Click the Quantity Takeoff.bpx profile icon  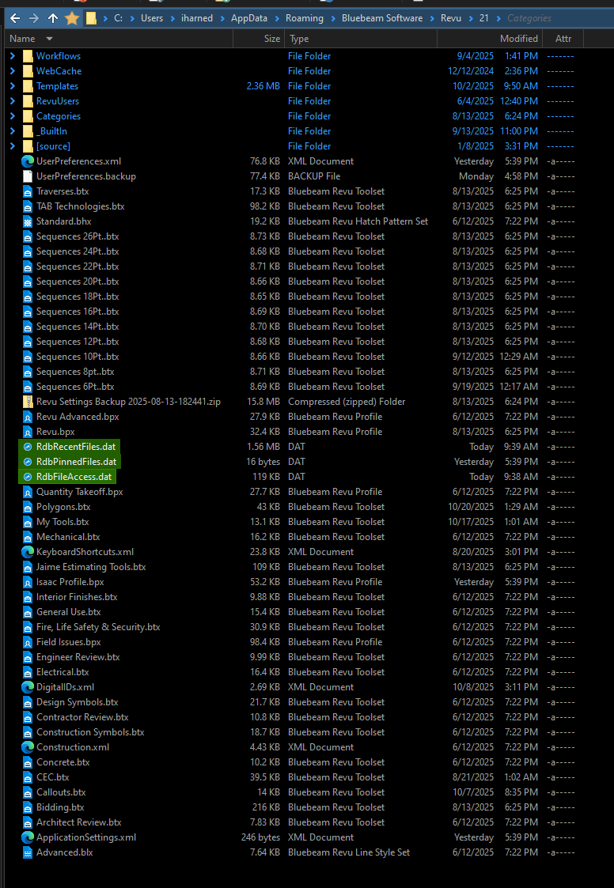(27, 492)
